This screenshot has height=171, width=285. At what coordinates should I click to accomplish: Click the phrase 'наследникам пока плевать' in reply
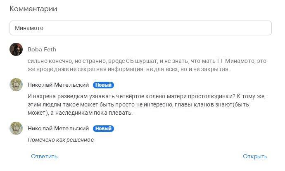tap(99, 113)
